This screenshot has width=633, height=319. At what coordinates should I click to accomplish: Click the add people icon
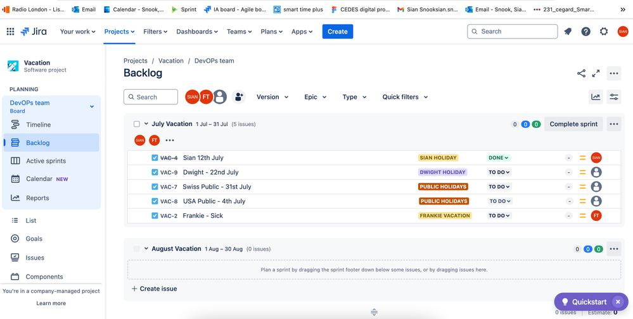point(239,97)
